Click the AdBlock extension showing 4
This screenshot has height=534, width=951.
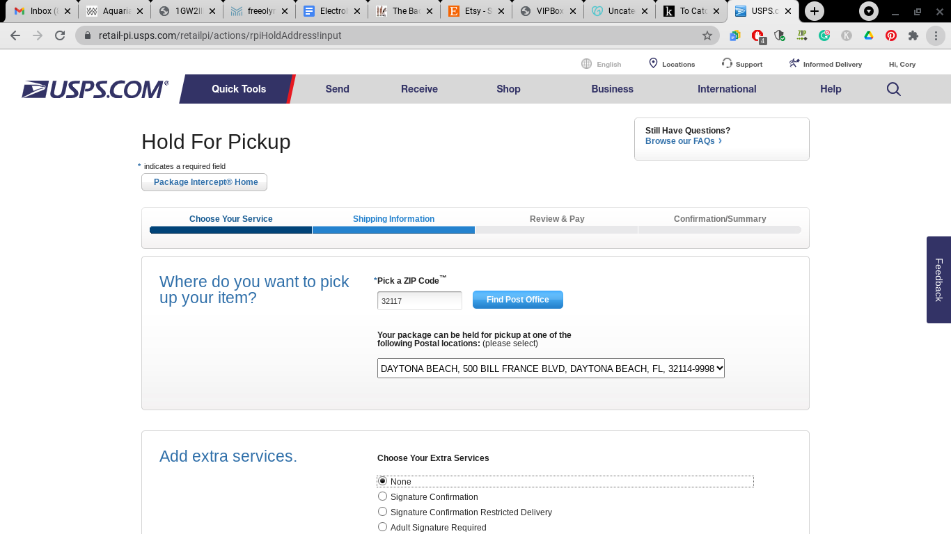pos(757,35)
